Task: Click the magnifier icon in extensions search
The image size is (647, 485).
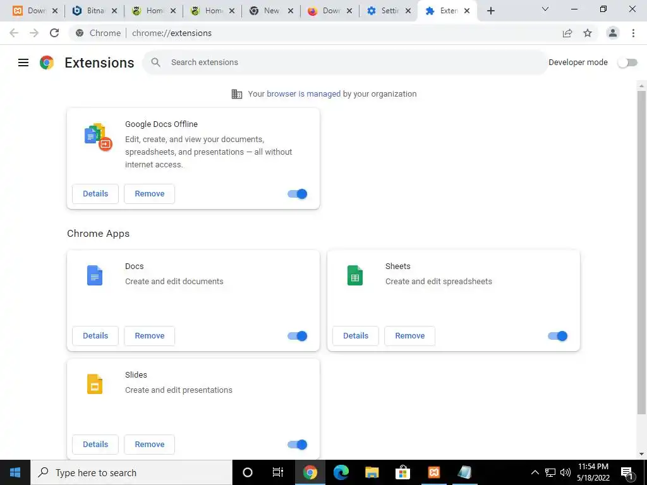Action: point(155,63)
